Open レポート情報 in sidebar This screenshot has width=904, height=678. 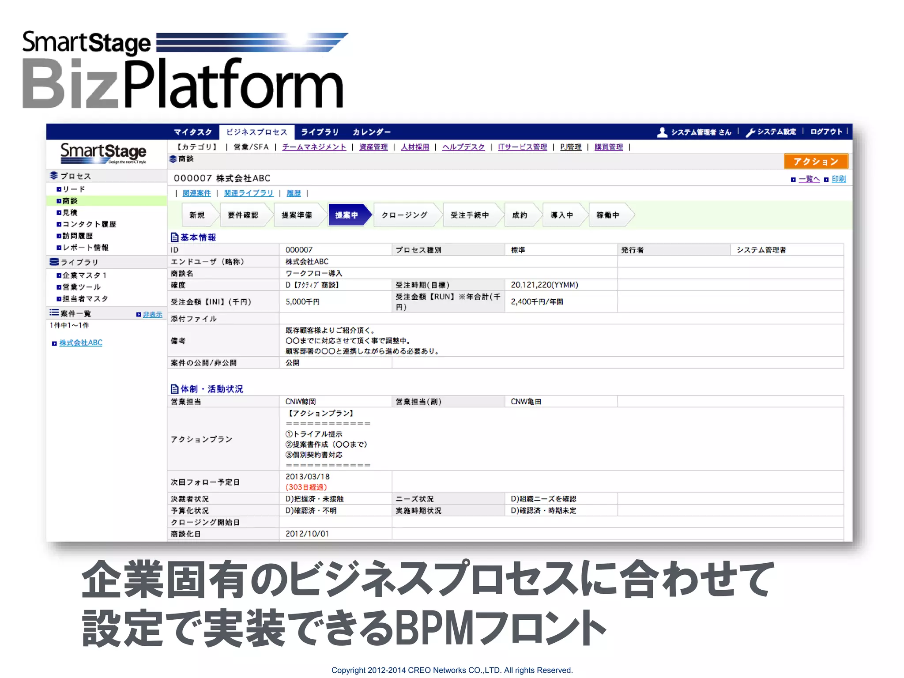click(x=86, y=248)
